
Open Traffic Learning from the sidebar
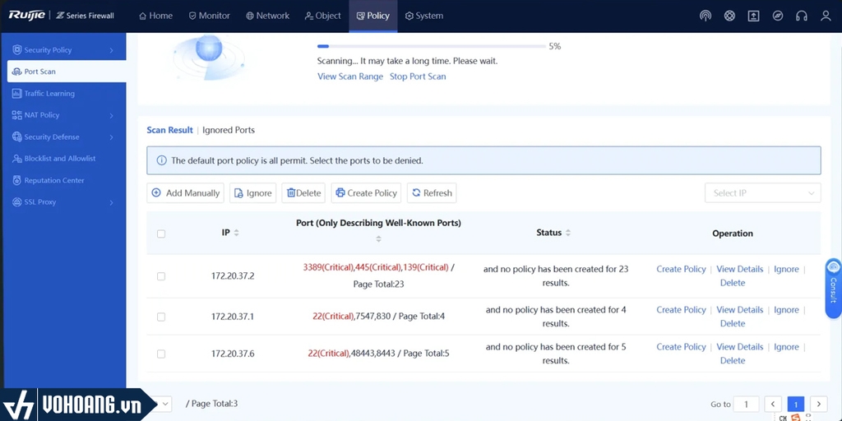49,94
